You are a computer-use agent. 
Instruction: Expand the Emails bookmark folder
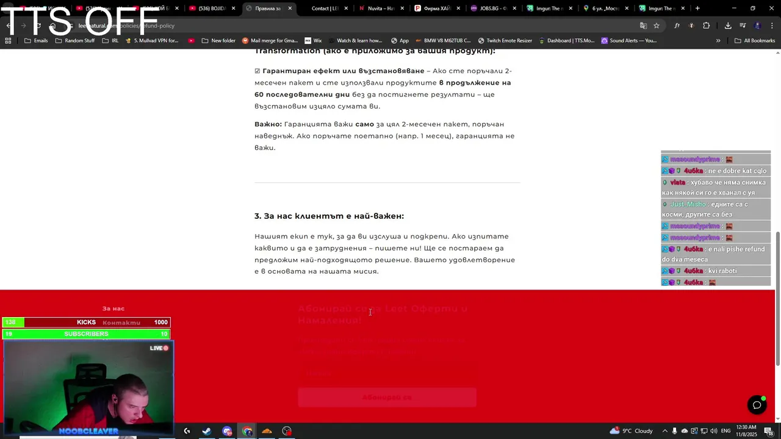[x=36, y=41]
